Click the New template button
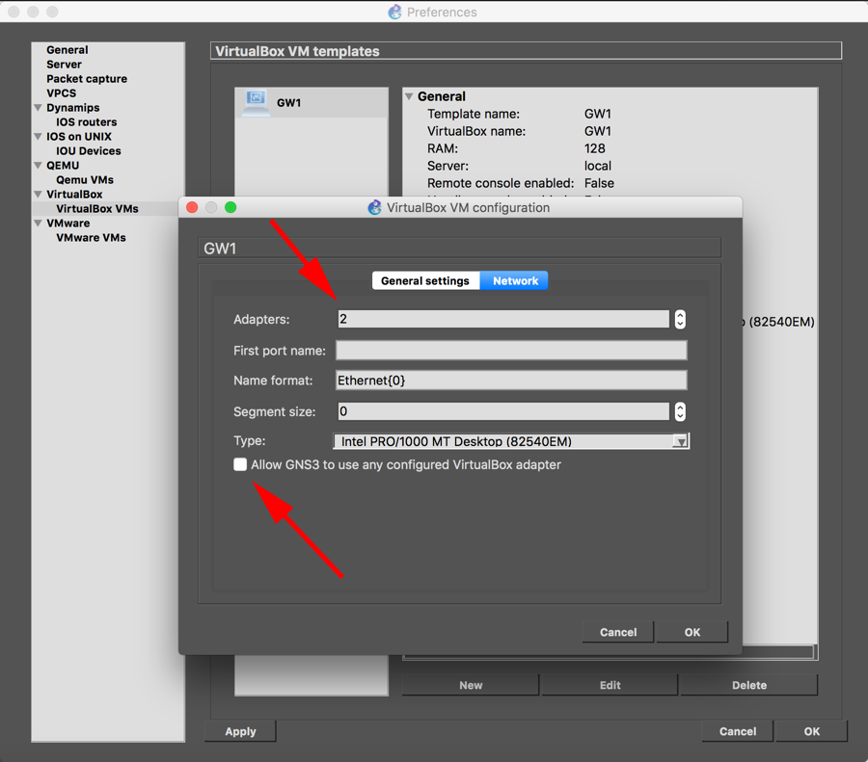 coord(471,685)
